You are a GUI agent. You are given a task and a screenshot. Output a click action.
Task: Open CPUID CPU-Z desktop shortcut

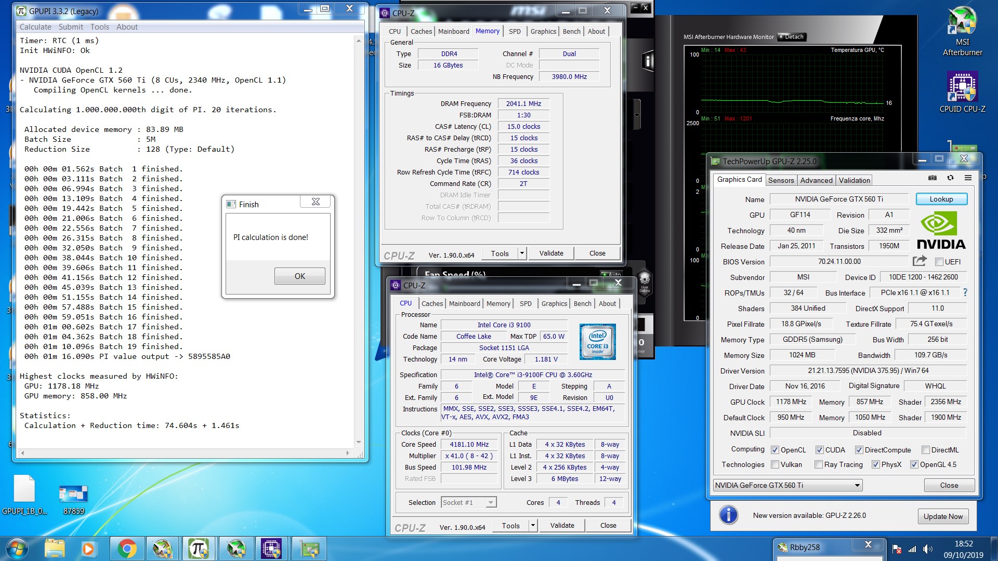[x=962, y=92]
